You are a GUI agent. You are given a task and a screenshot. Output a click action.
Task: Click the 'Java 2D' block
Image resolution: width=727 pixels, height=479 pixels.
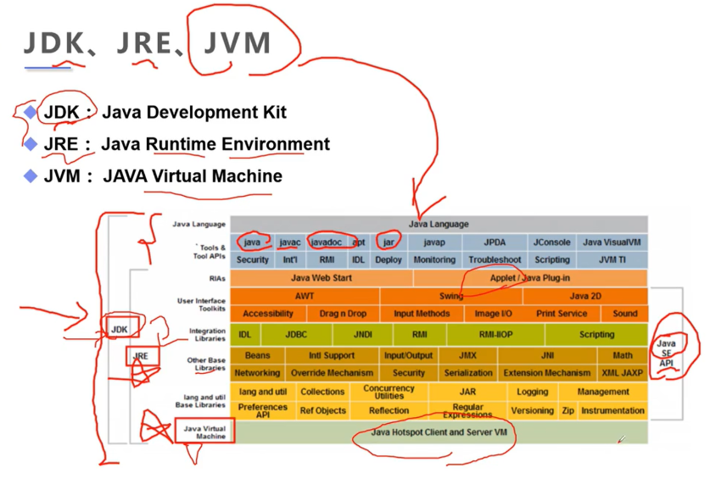pyautogui.click(x=585, y=296)
